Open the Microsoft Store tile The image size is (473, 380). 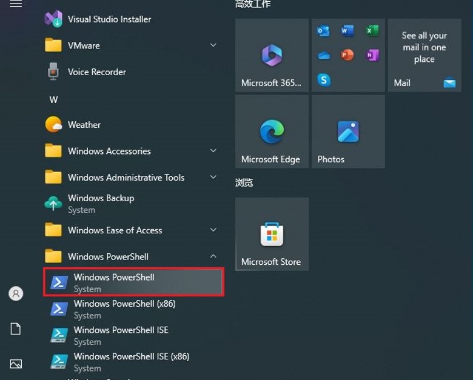[272, 234]
